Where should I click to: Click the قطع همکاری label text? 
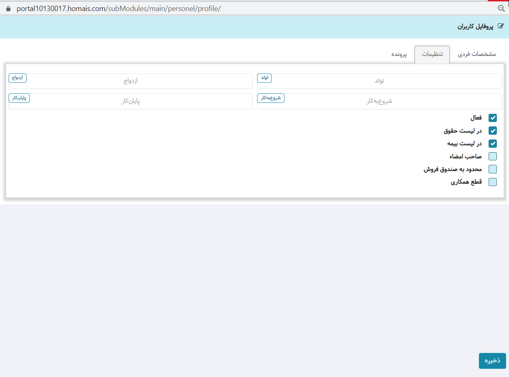click(466, 182)
